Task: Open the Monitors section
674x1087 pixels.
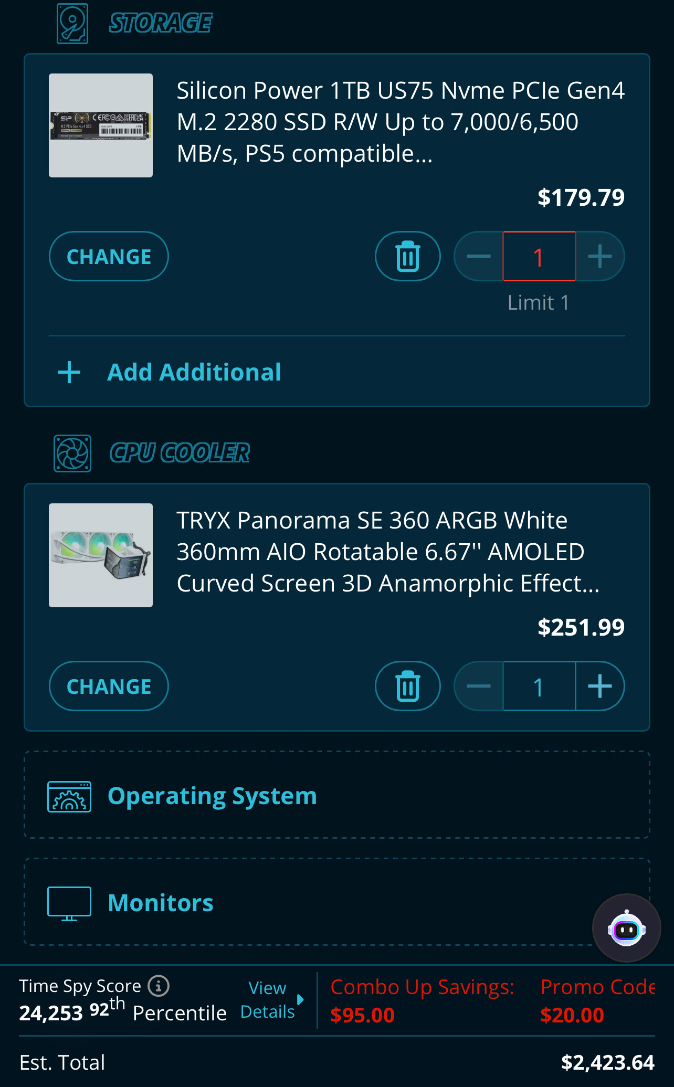Action: [161, 903]
